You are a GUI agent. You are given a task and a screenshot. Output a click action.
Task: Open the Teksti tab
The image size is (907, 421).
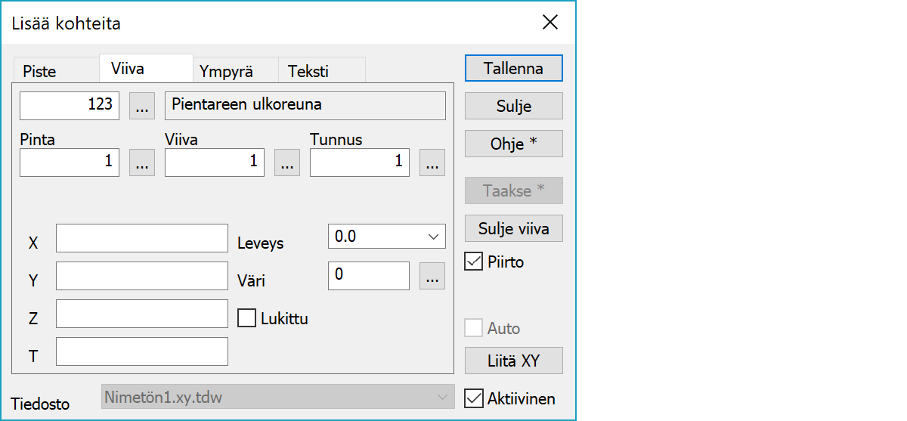pos(308,72)
